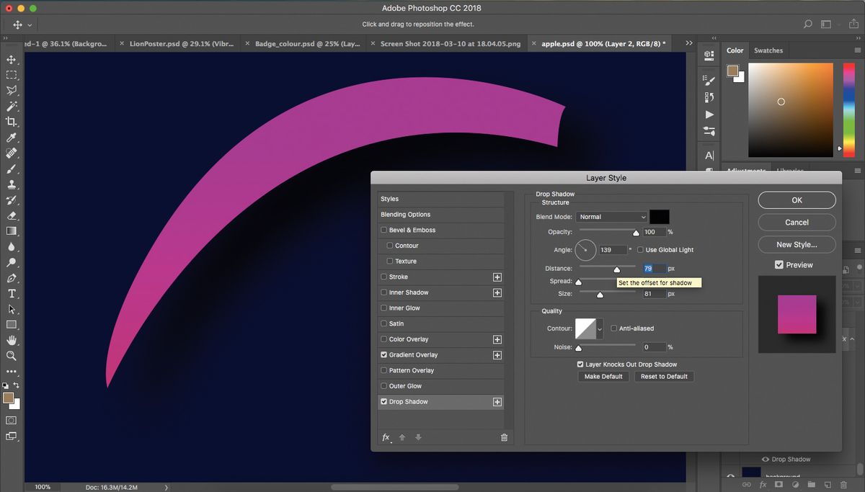The image size is (865, 492).
Task: Switch to the Swatches tab
Action: tap(768, 50)
